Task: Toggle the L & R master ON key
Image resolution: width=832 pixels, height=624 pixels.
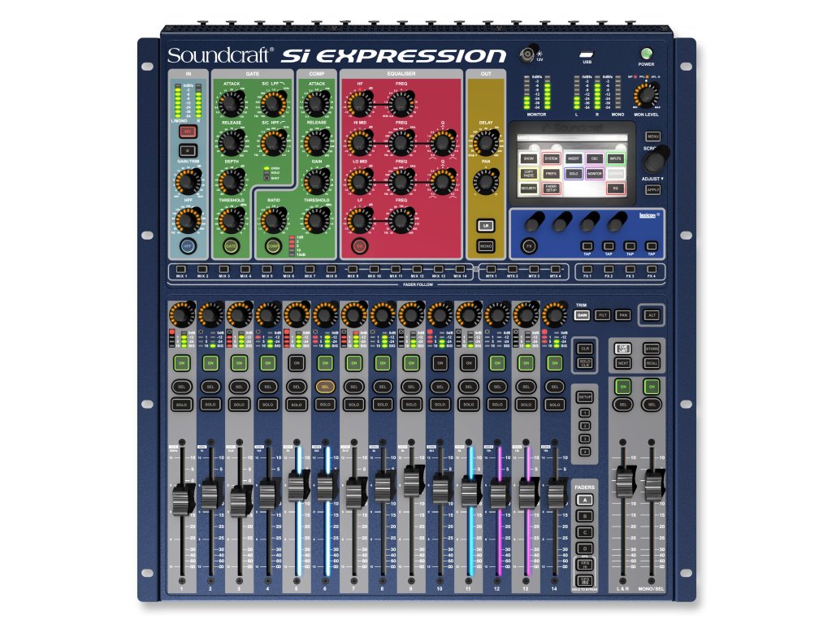Action: click(623, 387)
